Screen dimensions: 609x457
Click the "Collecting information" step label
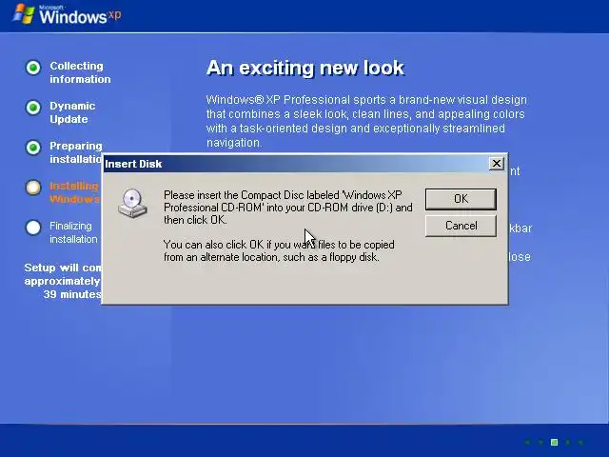click(x=80, y=72)
